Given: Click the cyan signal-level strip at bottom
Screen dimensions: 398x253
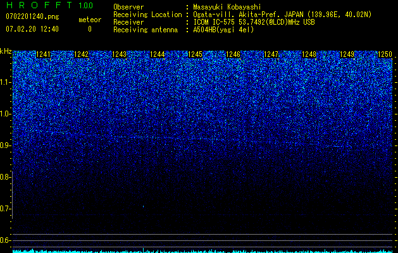Looking at the screenshot, I should [202, 251].
